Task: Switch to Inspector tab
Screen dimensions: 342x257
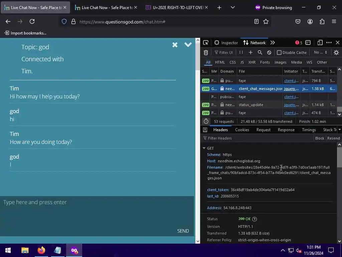Action: pyautogui.click(x=226, y=42)
